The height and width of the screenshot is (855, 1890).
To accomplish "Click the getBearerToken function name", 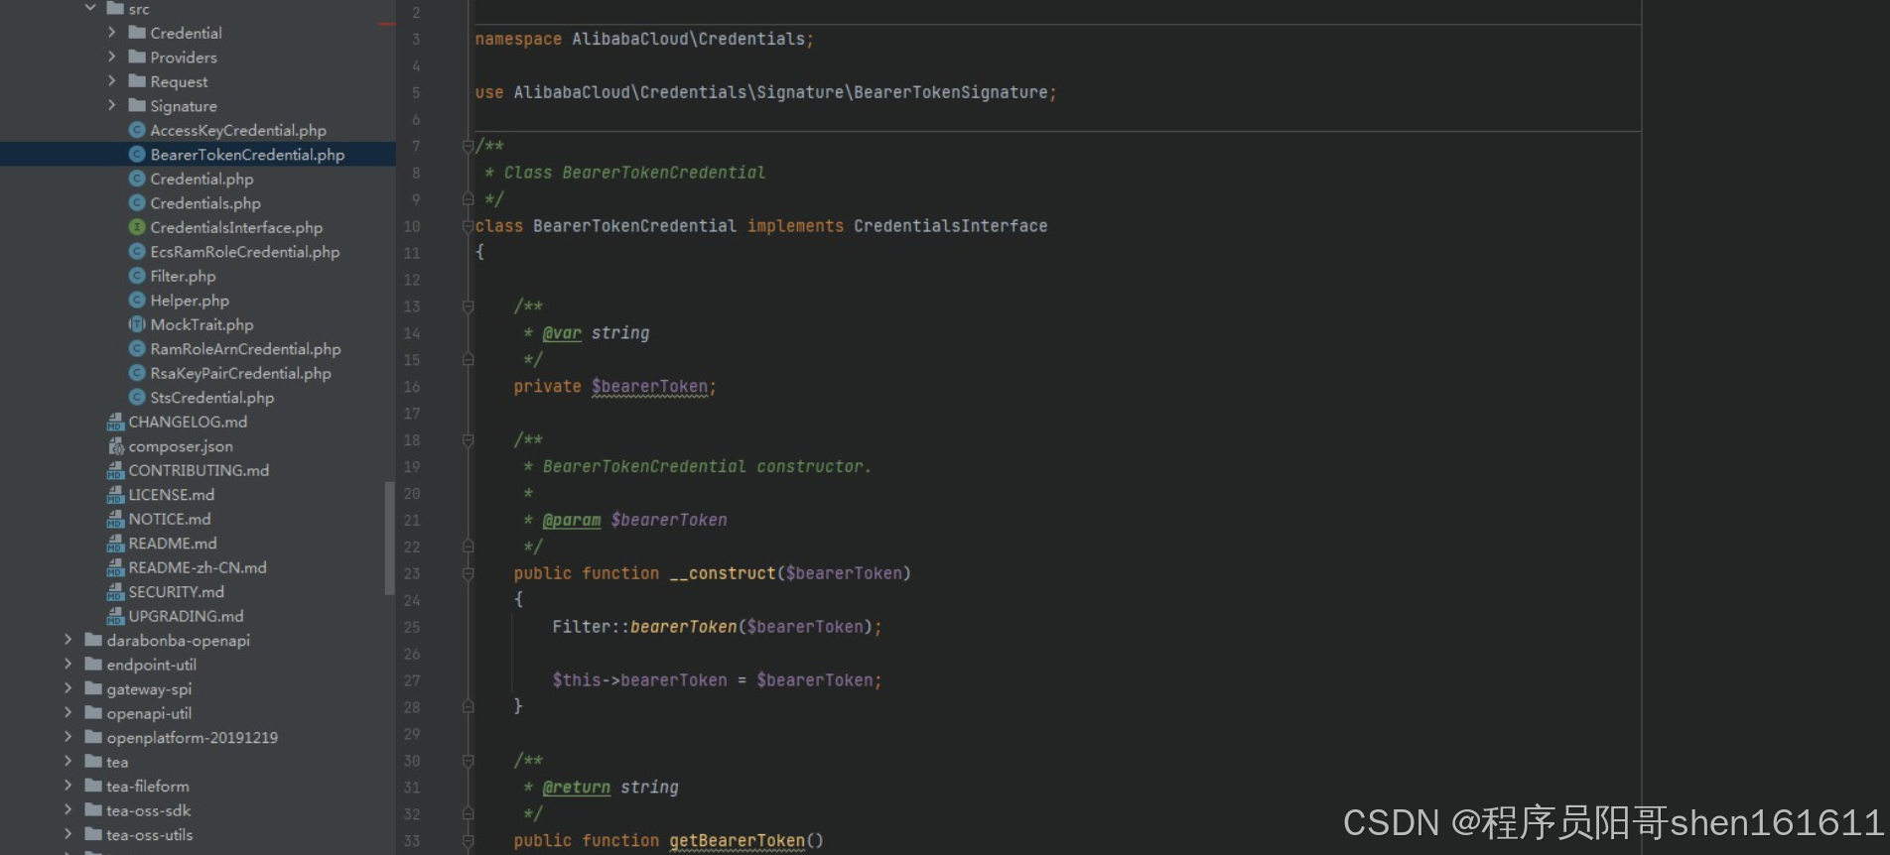I will tap(737, 841).
